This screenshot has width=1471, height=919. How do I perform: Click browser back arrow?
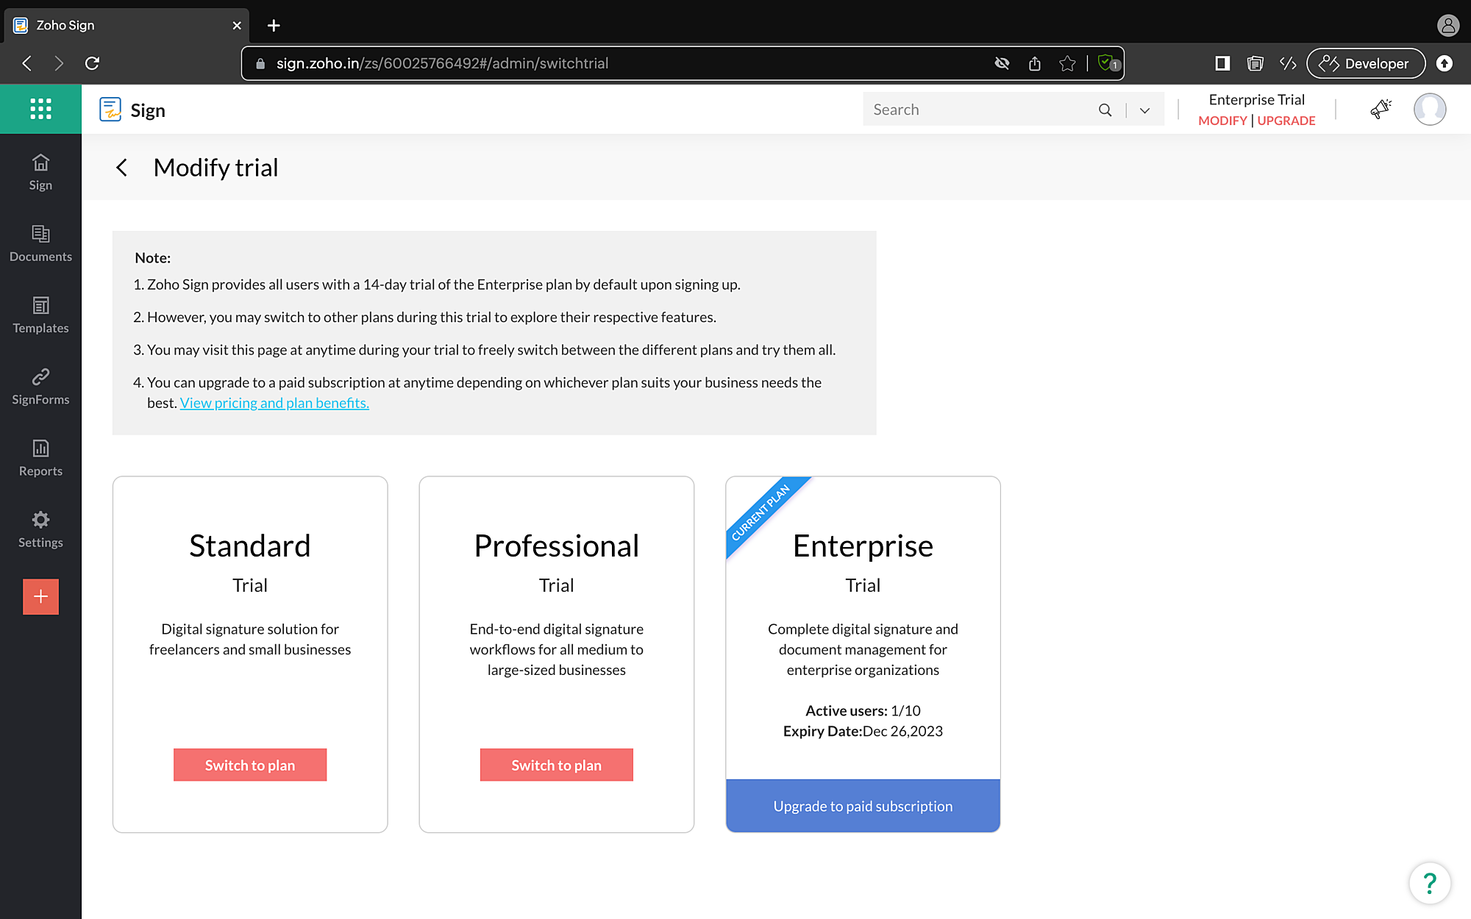pyautogui.click(x=27, y=63)
